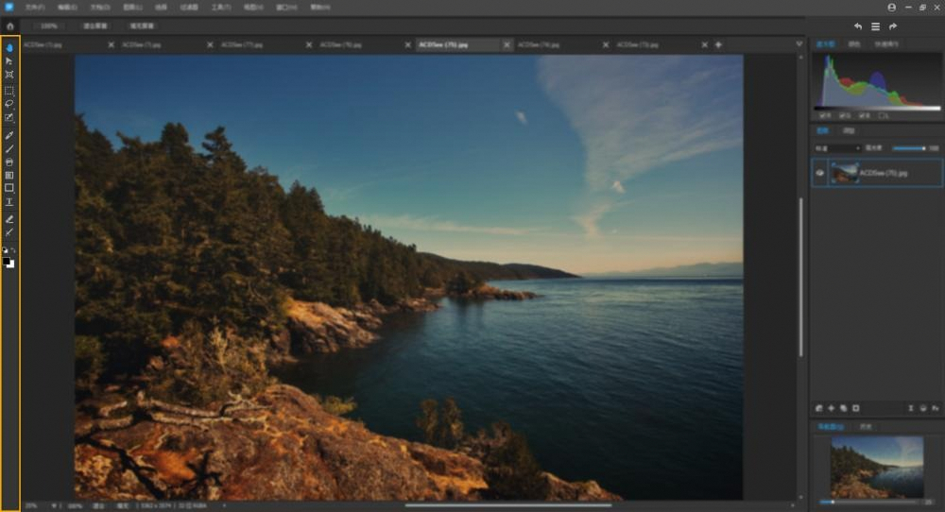This screenshot has width=945, height=512.
Task: Select the Crop tool
Action: [9, 74]
